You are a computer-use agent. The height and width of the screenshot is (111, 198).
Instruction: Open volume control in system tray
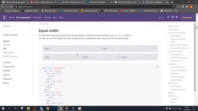coord(176,108)
